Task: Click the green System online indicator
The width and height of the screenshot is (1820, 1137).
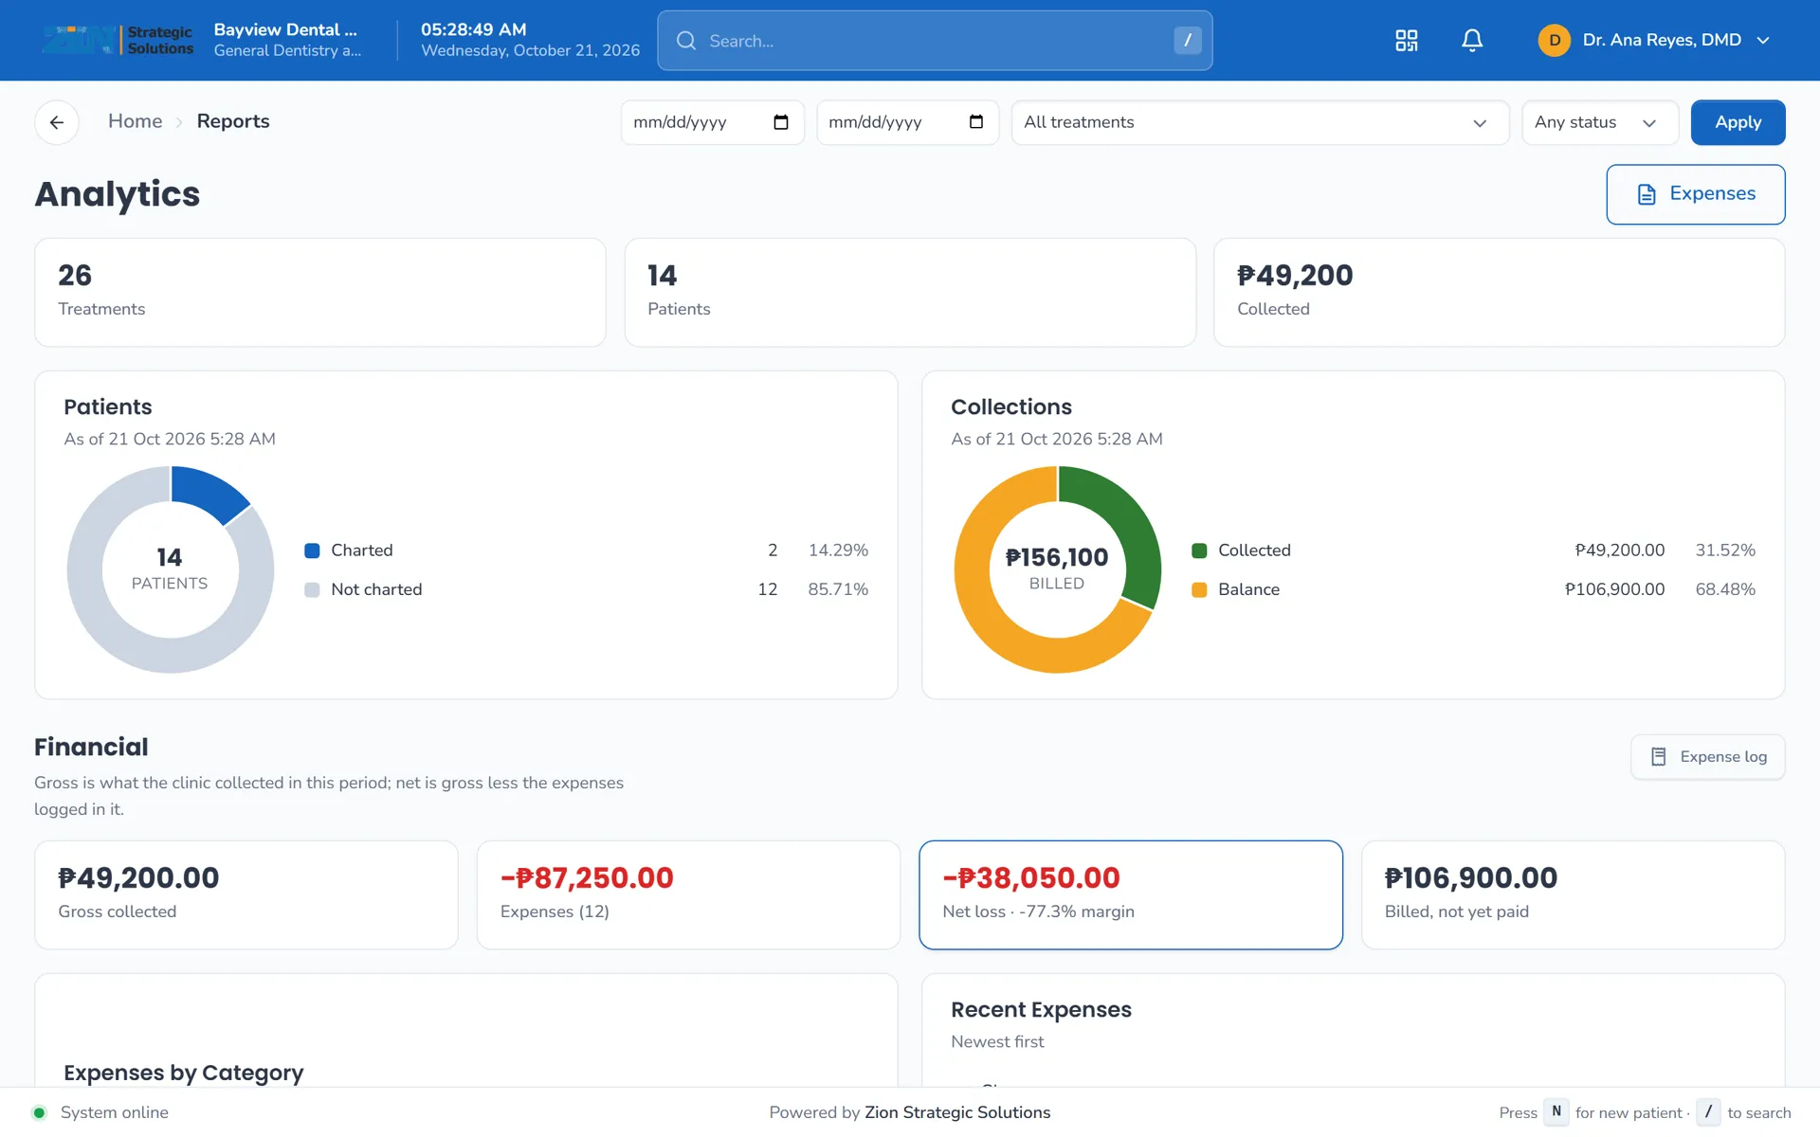Action: pyautogui.click(x=39, y=1112)
